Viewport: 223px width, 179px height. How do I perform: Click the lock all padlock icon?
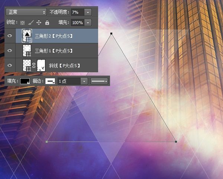[47, 23]
